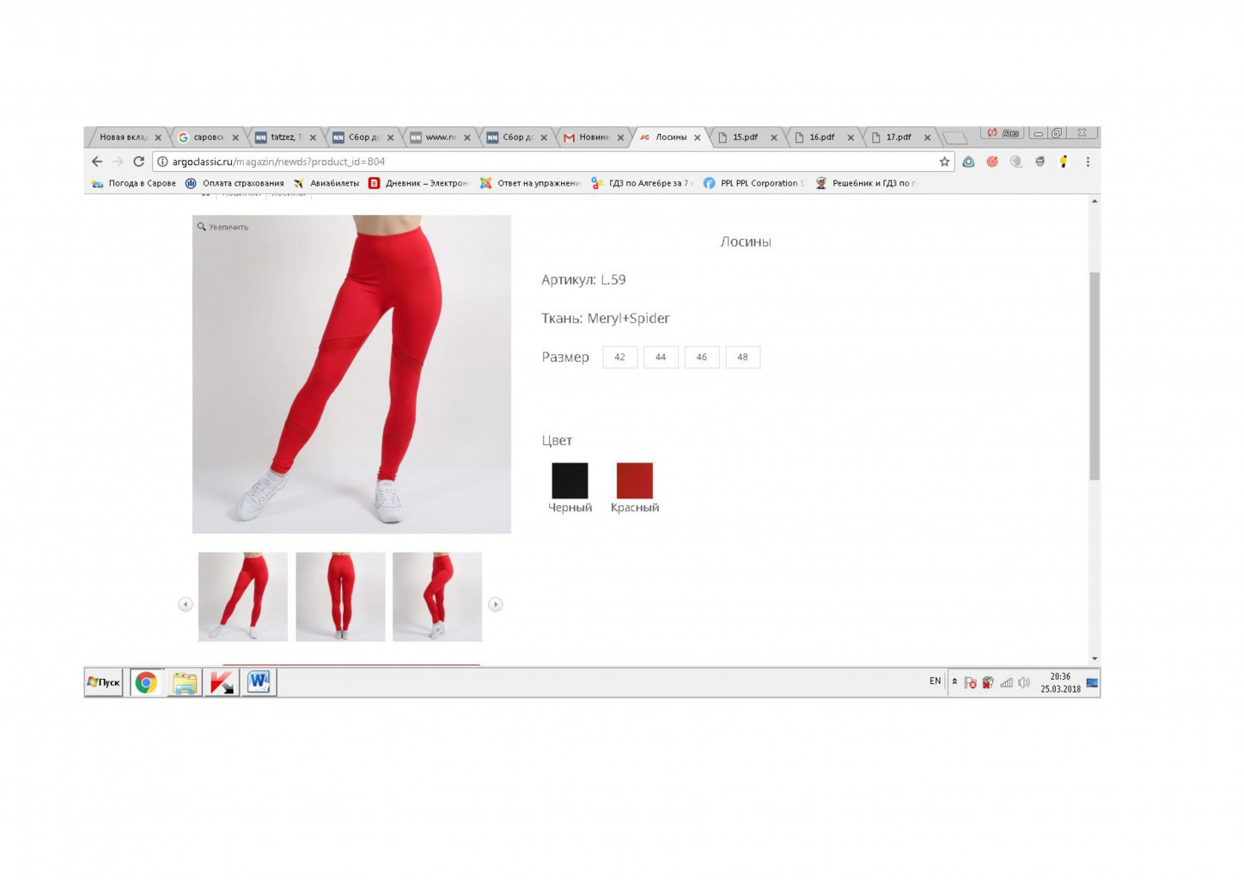1244x880 pixels.
Task: Click the EN language indicator
Action: click(x=935, y=681)
